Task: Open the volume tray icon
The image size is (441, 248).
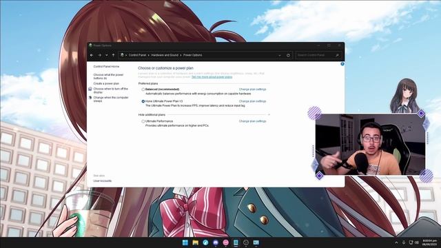Action: [x=416, y=242]
